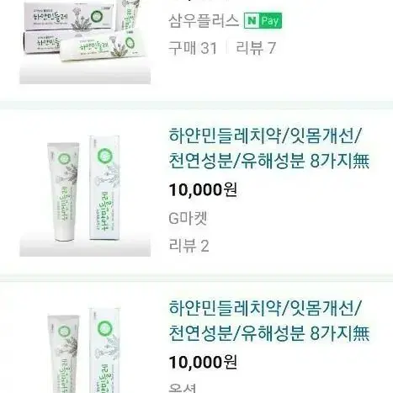Open the 리뷰 2 reviews link
Viewport: 393px width, 393px height.
[x=189, y=246]
